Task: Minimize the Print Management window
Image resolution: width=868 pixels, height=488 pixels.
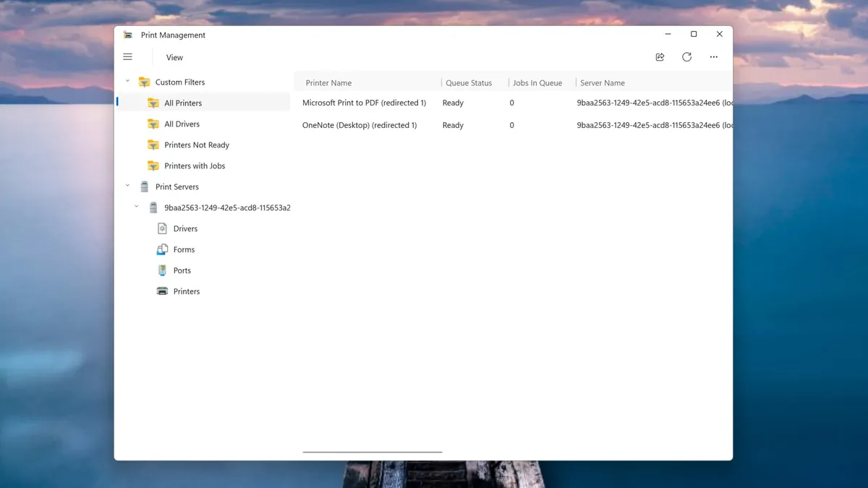Action: pyautogui.click(x=668, y=34)
